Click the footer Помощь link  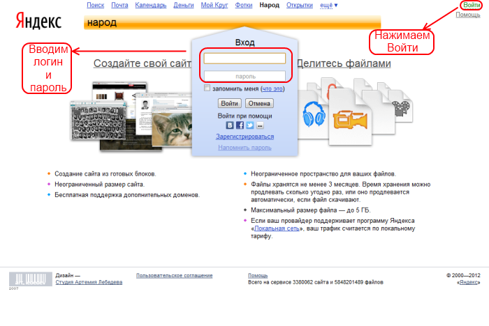(258, 276)
